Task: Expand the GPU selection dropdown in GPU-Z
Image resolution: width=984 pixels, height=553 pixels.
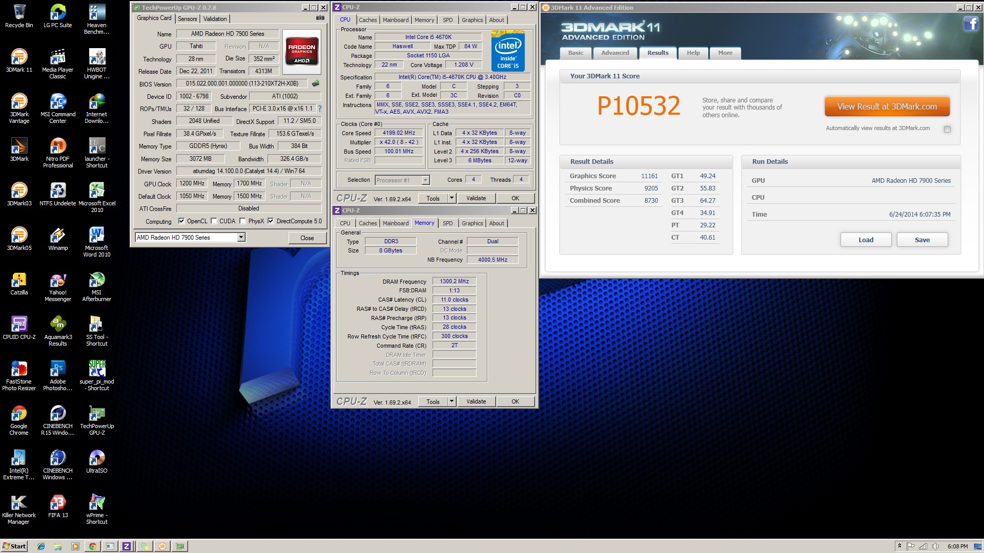Action: (x=241, y=237)
